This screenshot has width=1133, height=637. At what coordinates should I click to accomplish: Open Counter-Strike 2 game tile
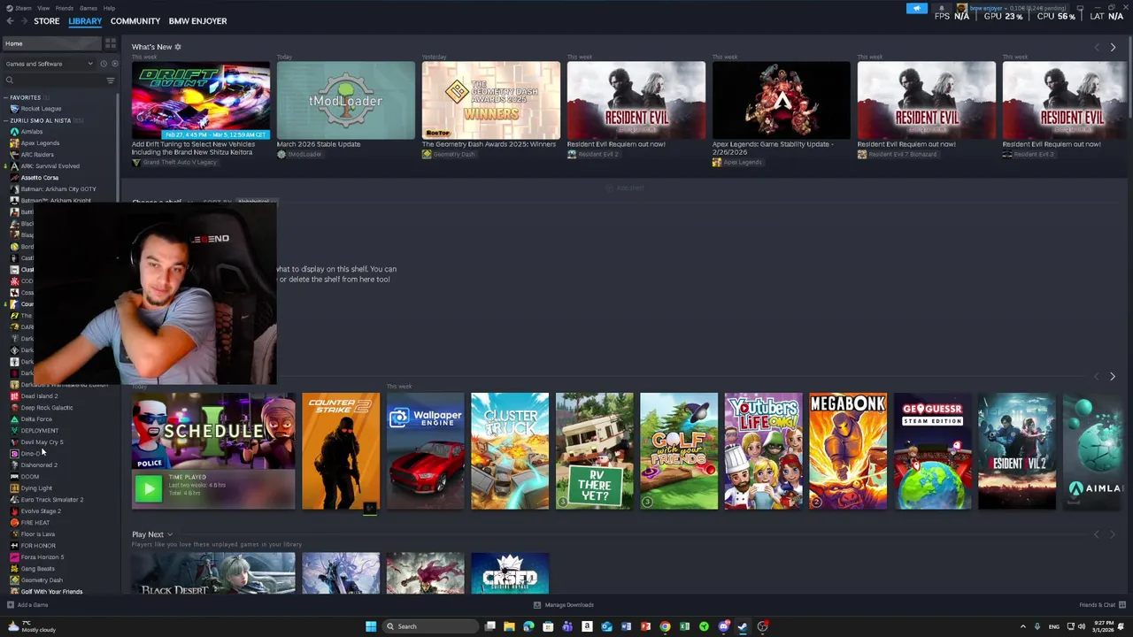point(341,451)
